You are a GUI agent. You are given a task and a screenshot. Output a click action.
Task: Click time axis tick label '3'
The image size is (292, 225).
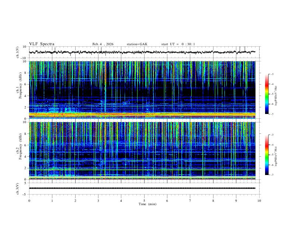(x=98, y=201)
